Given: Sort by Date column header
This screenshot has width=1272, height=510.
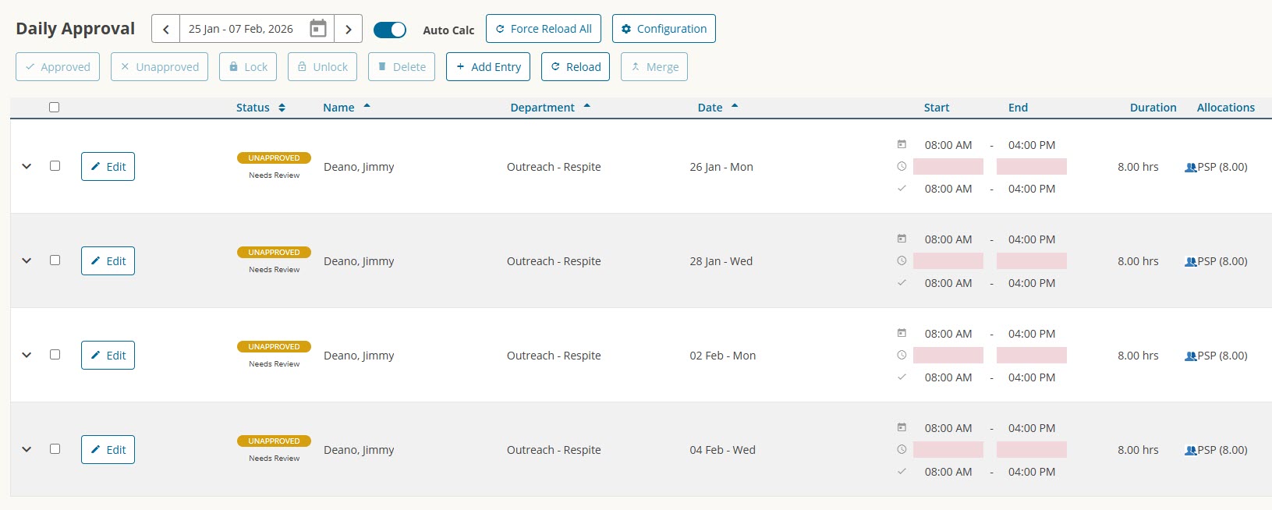Looking at the screenshot, I should pyautogui.click(x=717, y=108).
